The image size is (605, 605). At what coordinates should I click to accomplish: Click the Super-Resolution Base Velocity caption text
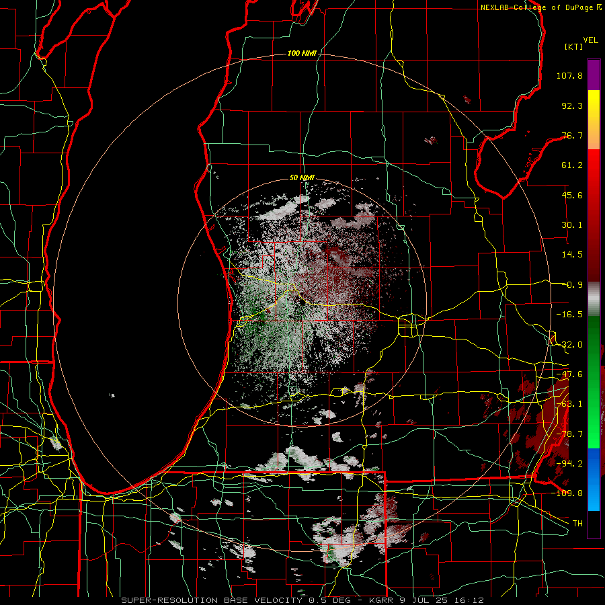302,600
